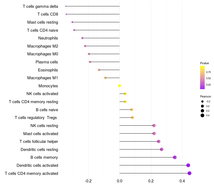Select the Plasma cells axis label
This screenshot has height=188, width=214.
coord(47,62)
